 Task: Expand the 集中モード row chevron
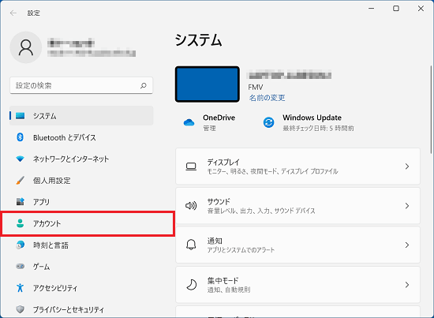[407, 285]
